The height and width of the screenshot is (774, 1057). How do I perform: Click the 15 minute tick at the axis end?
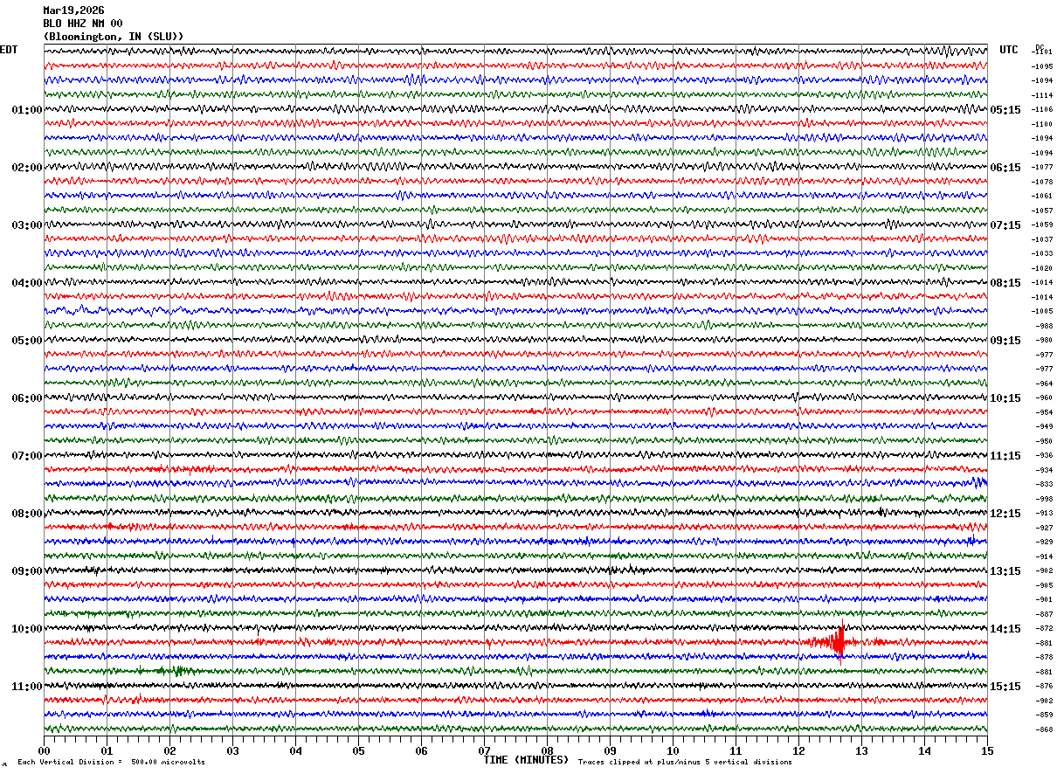[x=986, y=750]
